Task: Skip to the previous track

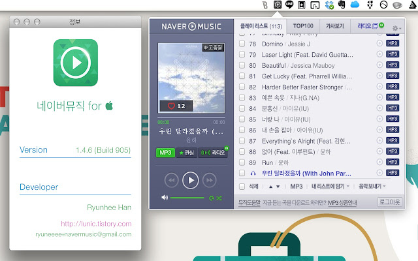Action: coord(171,180)
